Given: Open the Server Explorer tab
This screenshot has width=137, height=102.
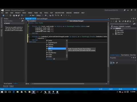Looking at the screenshot, I should pos(8,84).
